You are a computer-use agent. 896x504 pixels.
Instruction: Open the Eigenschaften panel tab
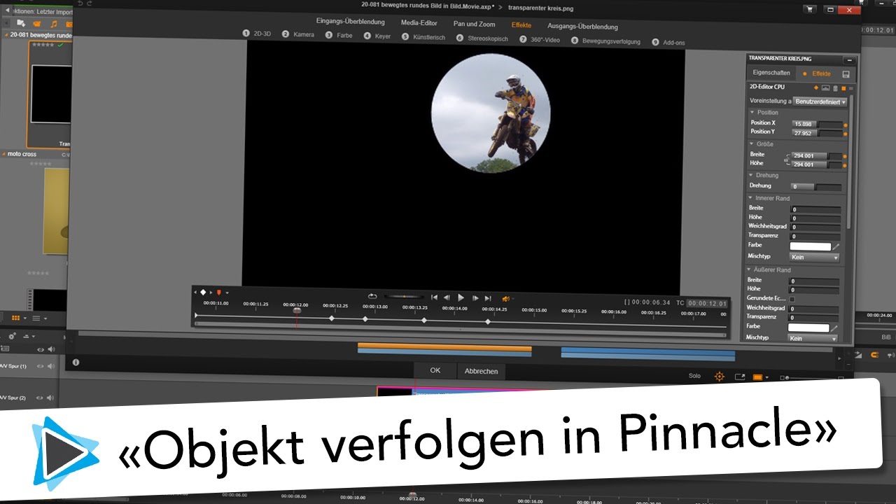771,73
